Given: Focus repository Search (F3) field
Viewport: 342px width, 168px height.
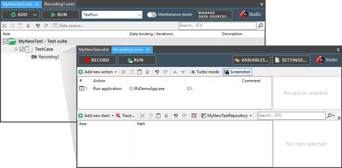Looking at the screenshot, I should tap(292, 116).
